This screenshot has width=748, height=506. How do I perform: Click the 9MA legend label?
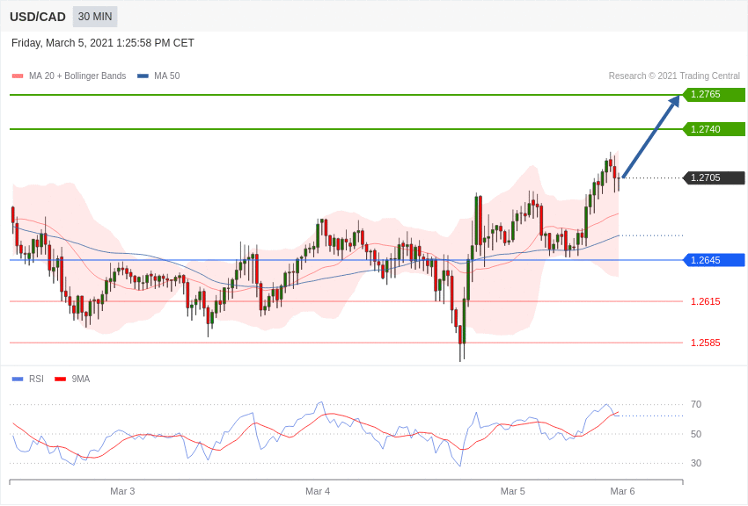tap(81, 379)
